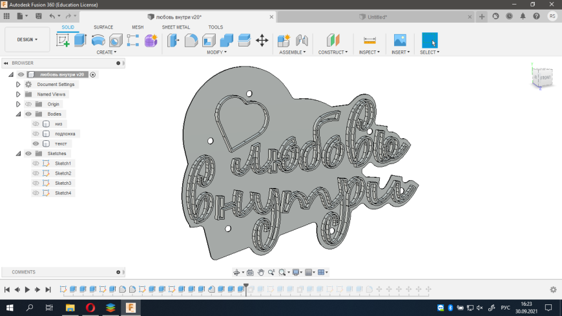The width and height of the screenshot is (562, 316).
Task: Select the Pan hand tool
Action: point(261,273)
